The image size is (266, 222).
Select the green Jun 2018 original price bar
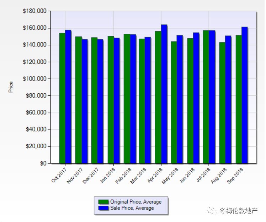[x=190, y=101]
